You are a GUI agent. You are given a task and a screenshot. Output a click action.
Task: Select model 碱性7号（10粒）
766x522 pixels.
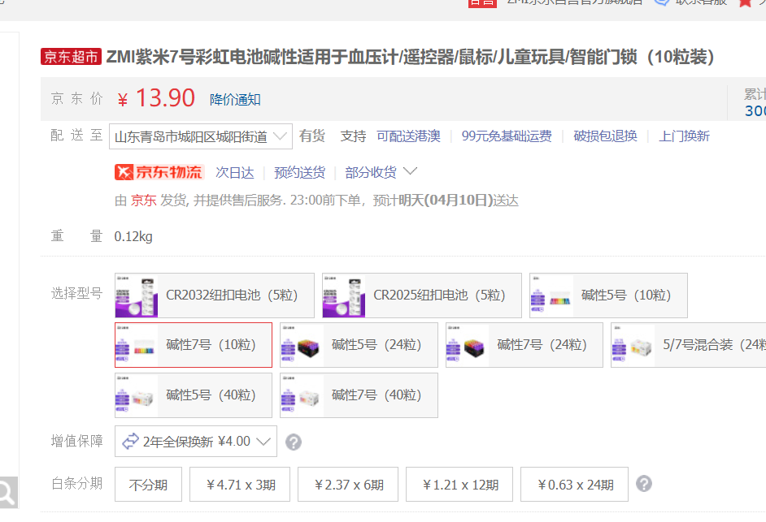pyautogui.click(x=194, y=345)
